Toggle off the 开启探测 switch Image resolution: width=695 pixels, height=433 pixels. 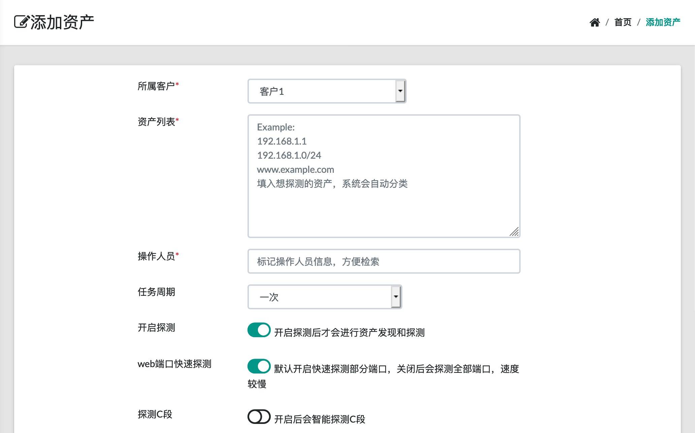(259, 330)
